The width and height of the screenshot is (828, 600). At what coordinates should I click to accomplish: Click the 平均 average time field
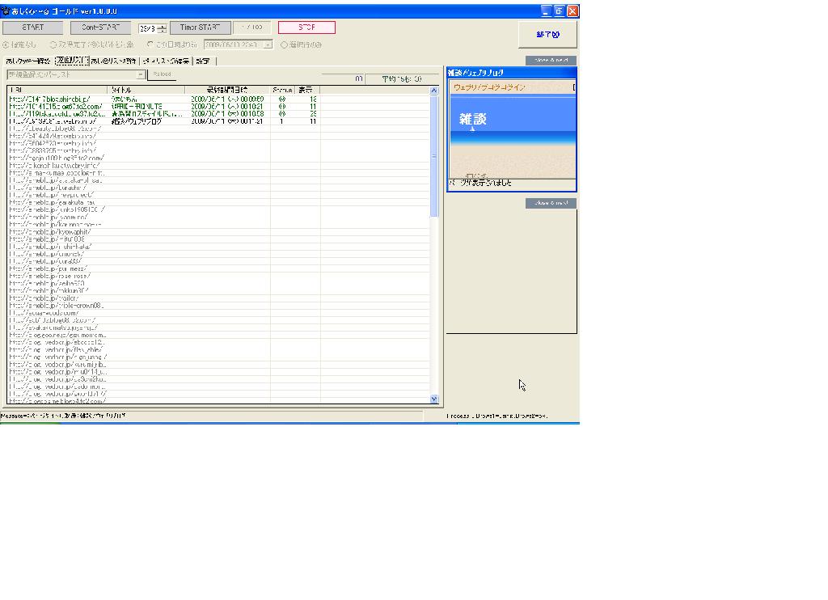402,78
